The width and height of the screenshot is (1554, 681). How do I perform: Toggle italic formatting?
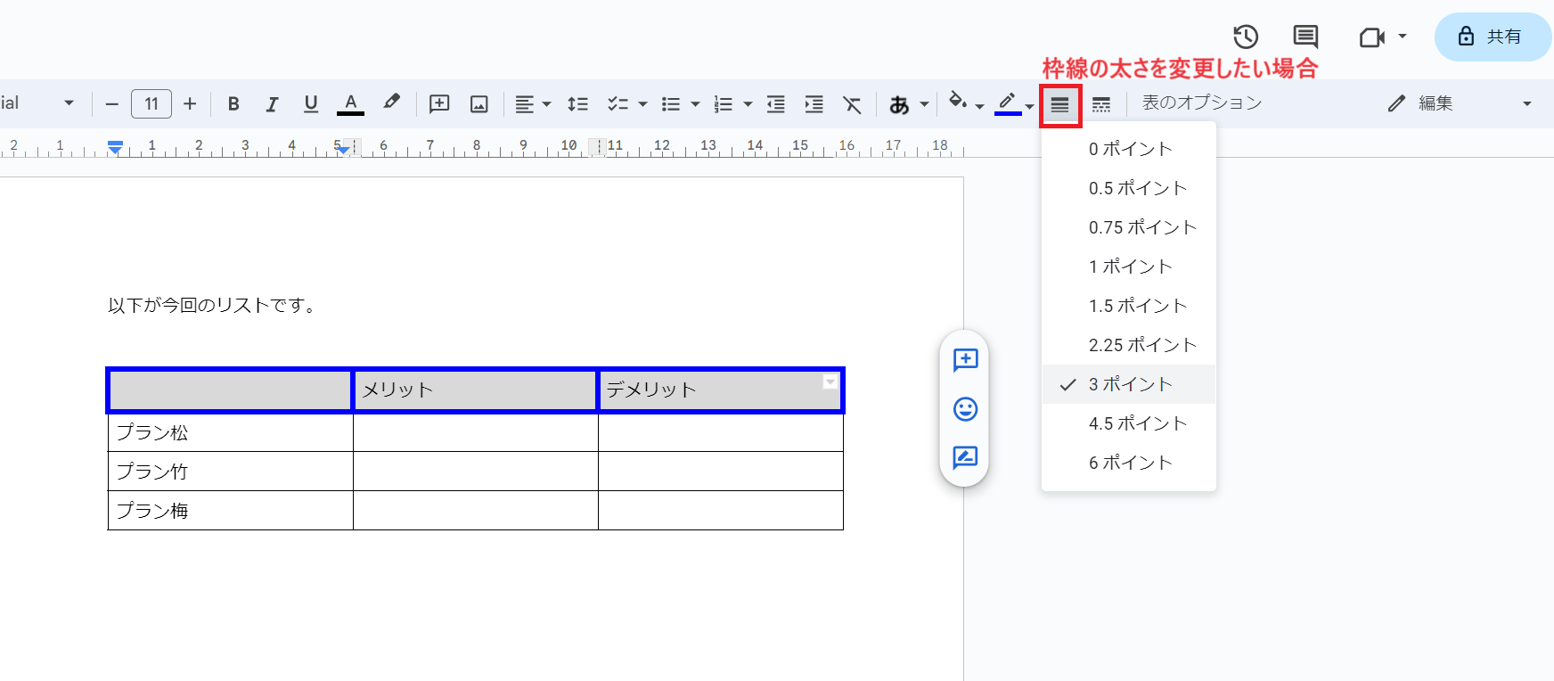pos(272,104)
